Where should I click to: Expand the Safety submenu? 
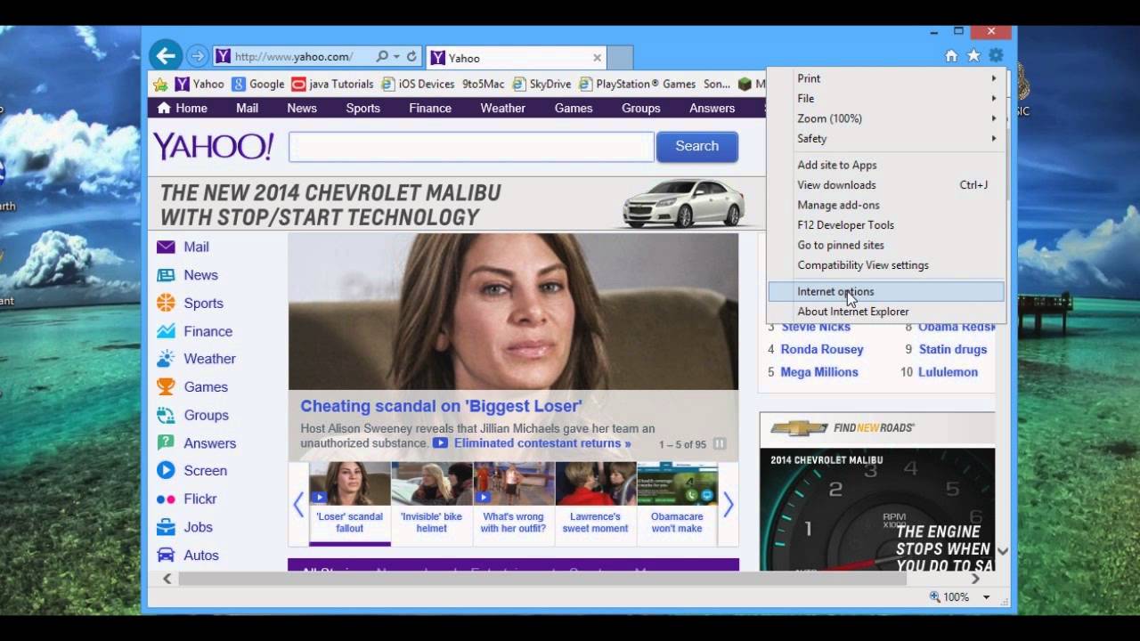[886, 138]
